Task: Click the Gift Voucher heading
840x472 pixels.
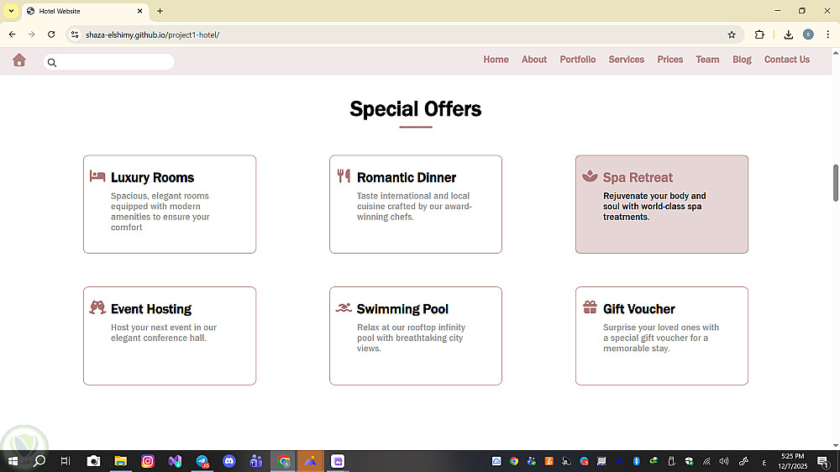Action: tap(639, 309)
